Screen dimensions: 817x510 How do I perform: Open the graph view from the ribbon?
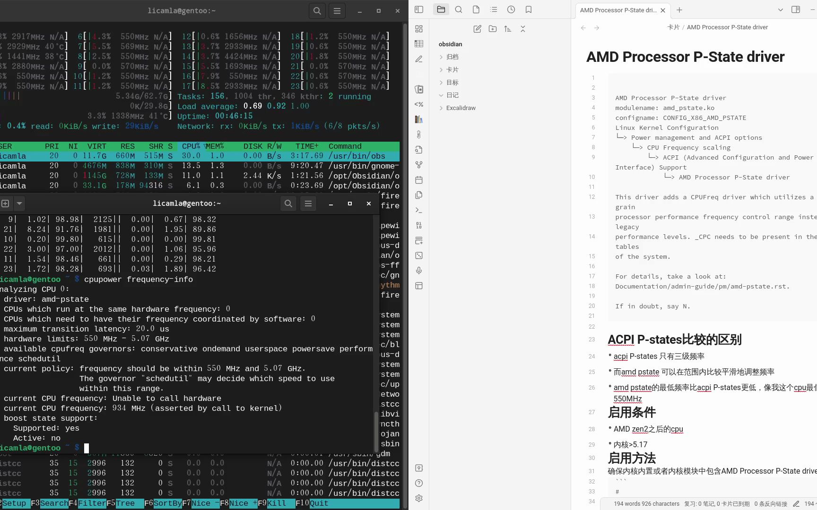[x=418, y=164]
